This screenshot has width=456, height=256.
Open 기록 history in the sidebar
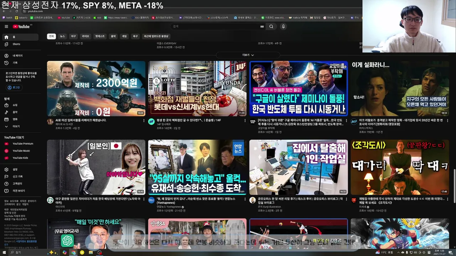[20, 63]
